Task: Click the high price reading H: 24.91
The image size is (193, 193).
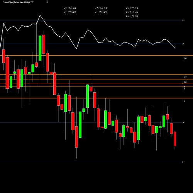Action: (x=101, y=8)
